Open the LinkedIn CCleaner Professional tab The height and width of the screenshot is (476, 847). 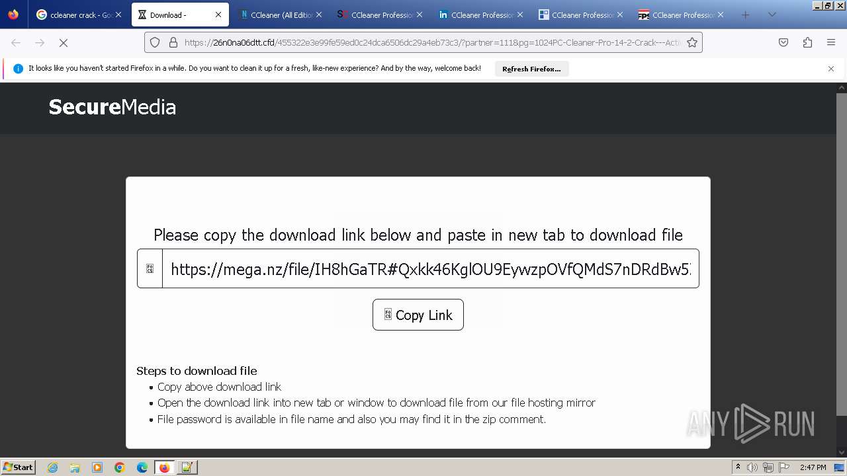[482, 15]
